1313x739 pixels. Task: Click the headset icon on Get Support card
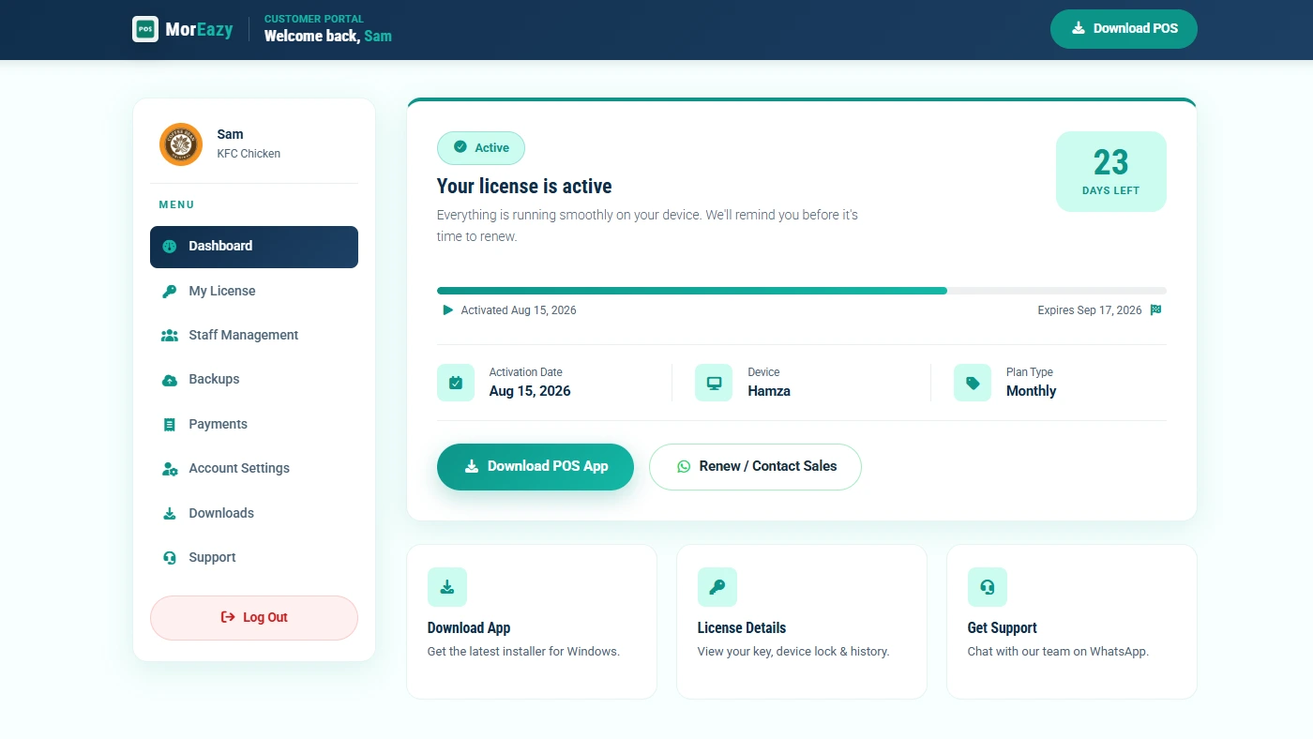click(x=988, y=587)
